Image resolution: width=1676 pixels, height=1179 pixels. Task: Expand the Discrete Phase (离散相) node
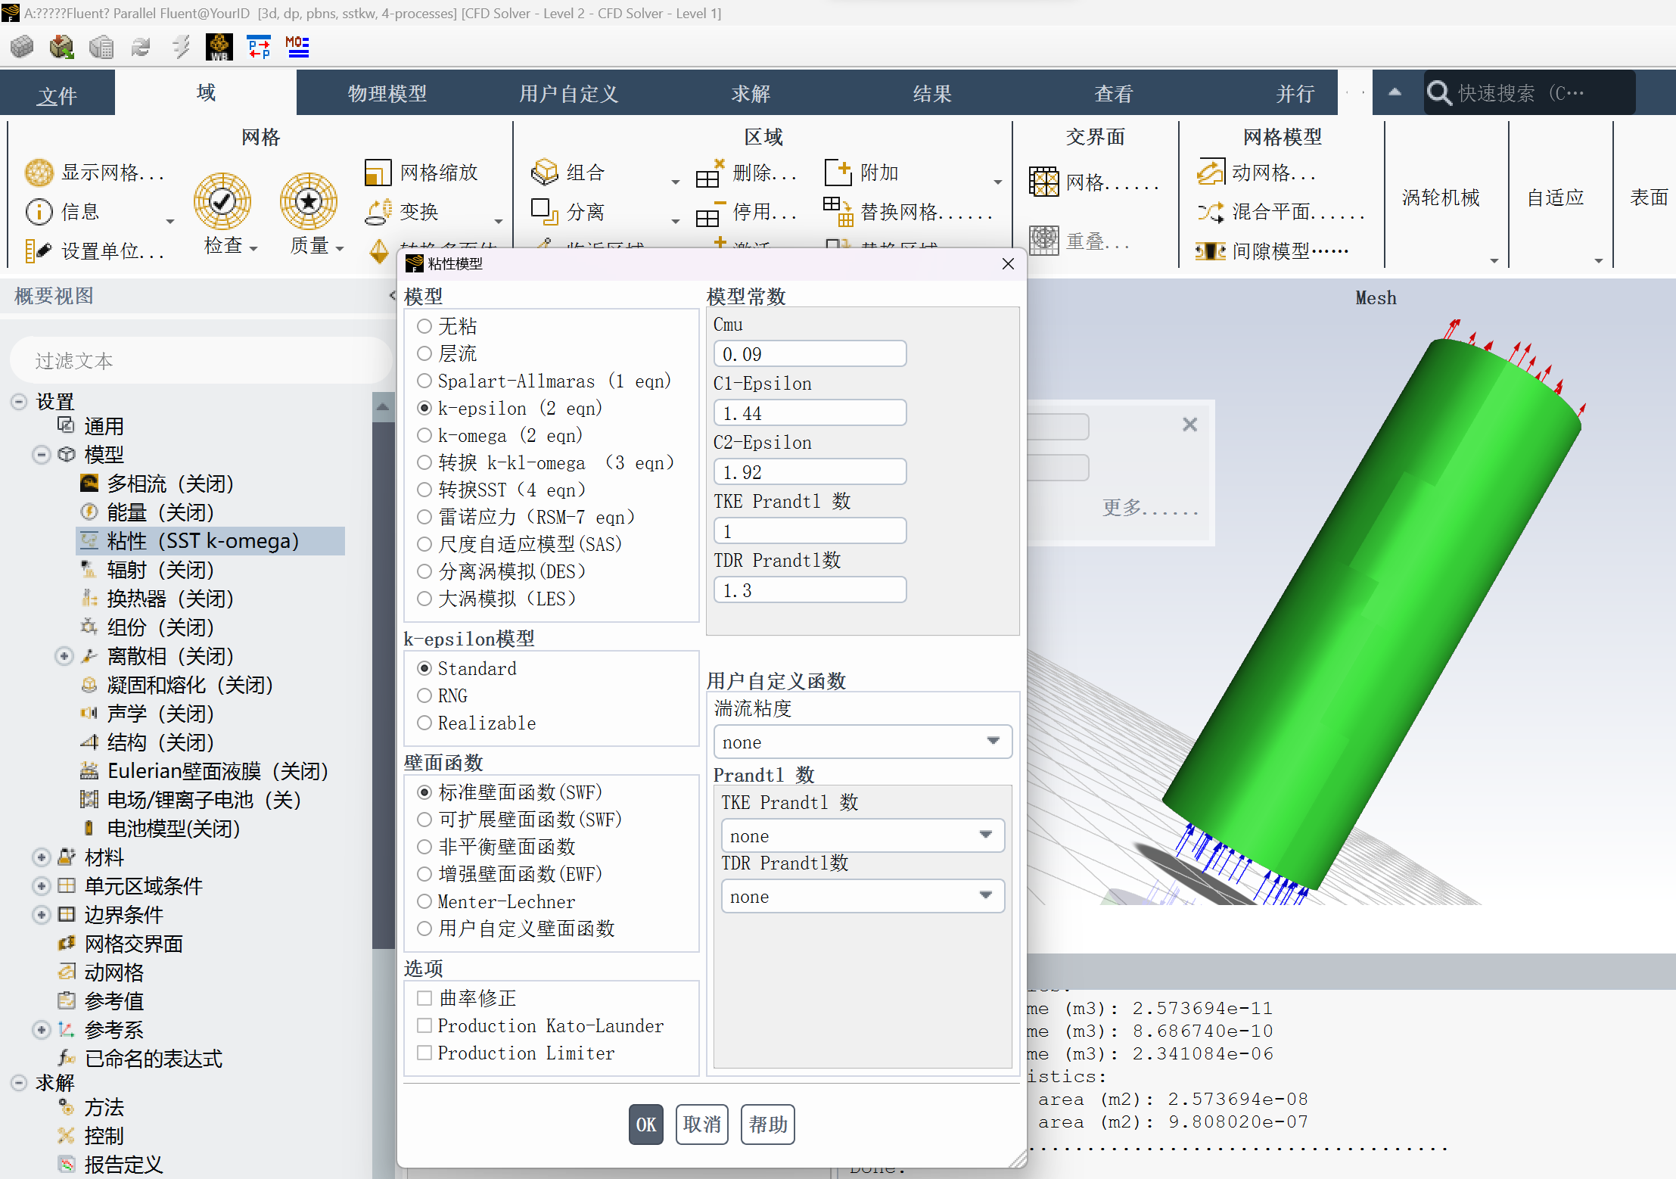[x=64, y=656]
